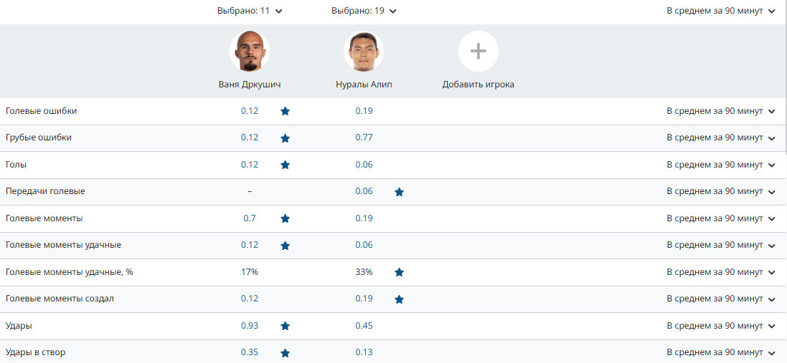Click Ваня Дркушич's player photo
This screenshot has width=787, height=363.
coord(250,52)
